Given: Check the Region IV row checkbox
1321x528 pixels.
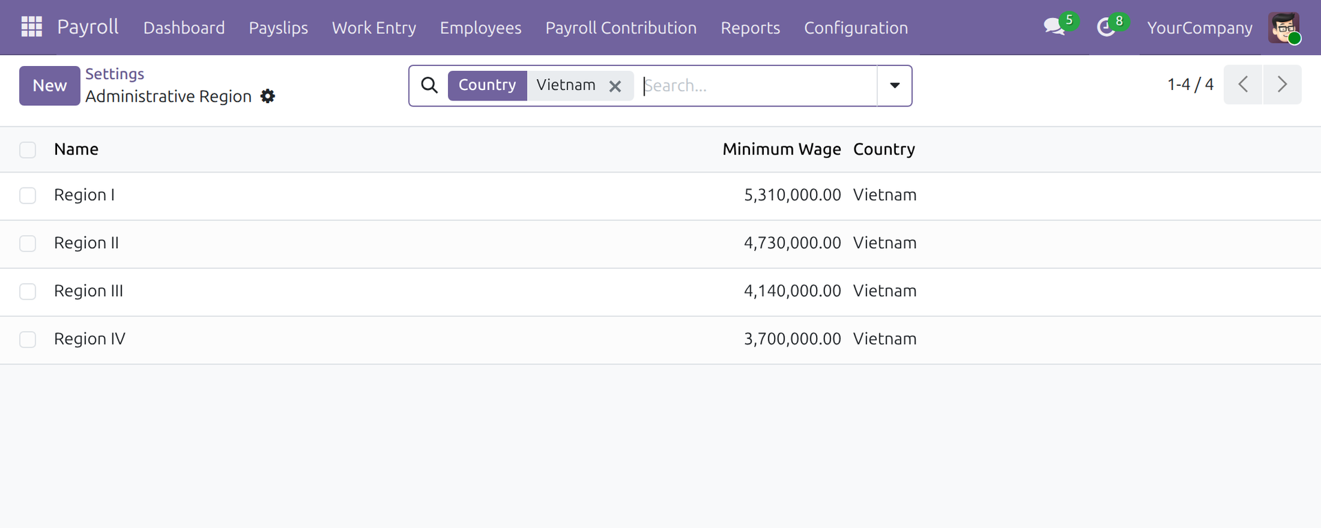Looking at the screenshot, I should 28,340.
